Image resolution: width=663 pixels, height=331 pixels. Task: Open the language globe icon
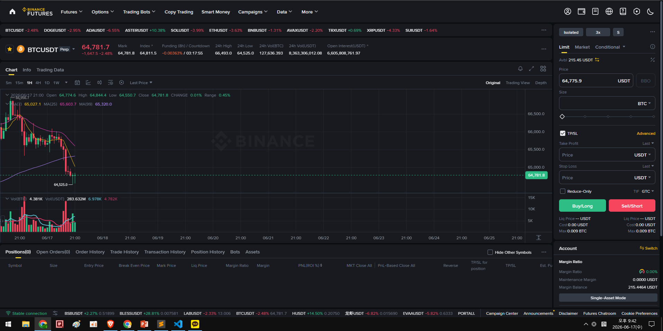(x=609, y=11)
